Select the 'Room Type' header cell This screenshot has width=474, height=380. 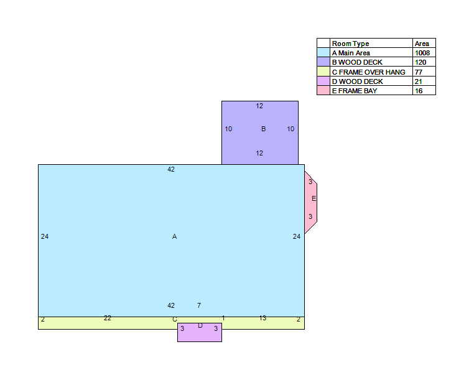tap(371, 44)
